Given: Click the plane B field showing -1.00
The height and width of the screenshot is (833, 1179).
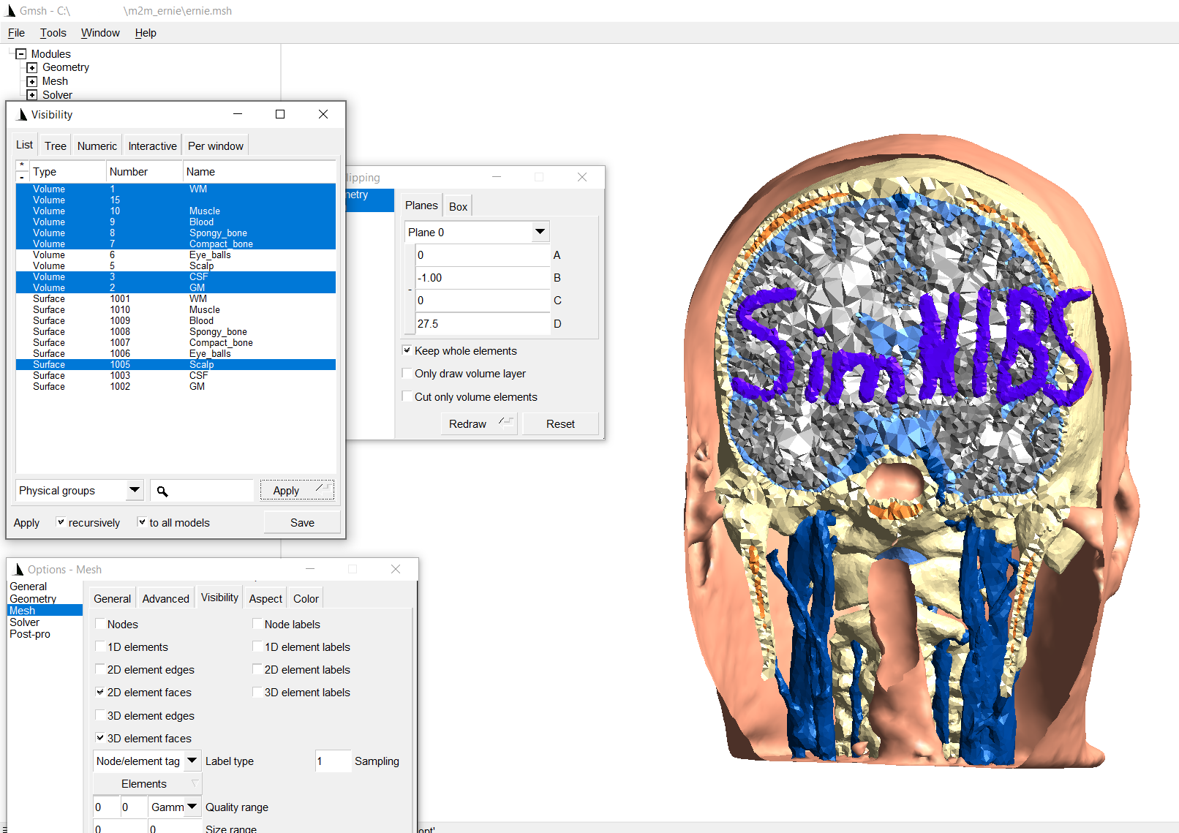Looking at the screenshot, I should [482, 277].
